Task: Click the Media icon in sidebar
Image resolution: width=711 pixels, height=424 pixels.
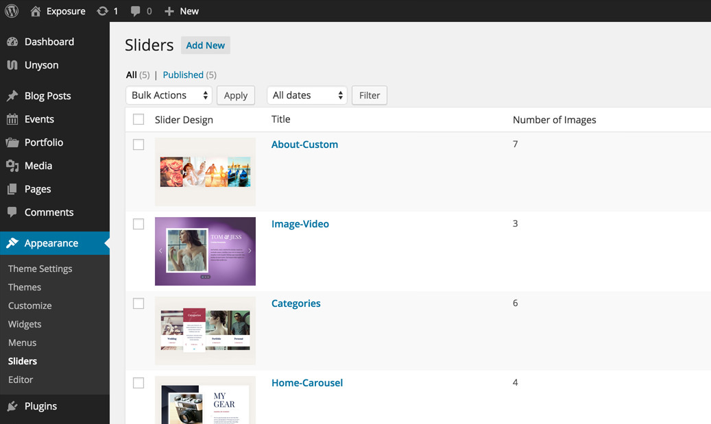Action: (12, 166)
